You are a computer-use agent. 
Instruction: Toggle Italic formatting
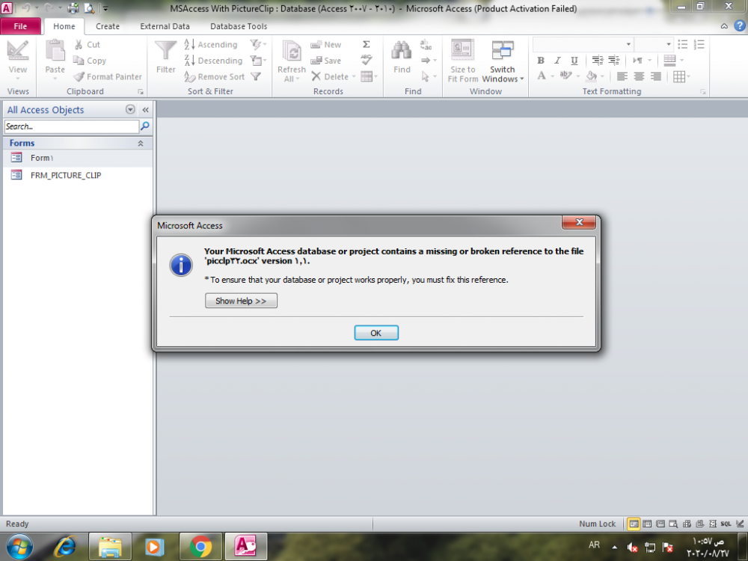pos(557,60)
